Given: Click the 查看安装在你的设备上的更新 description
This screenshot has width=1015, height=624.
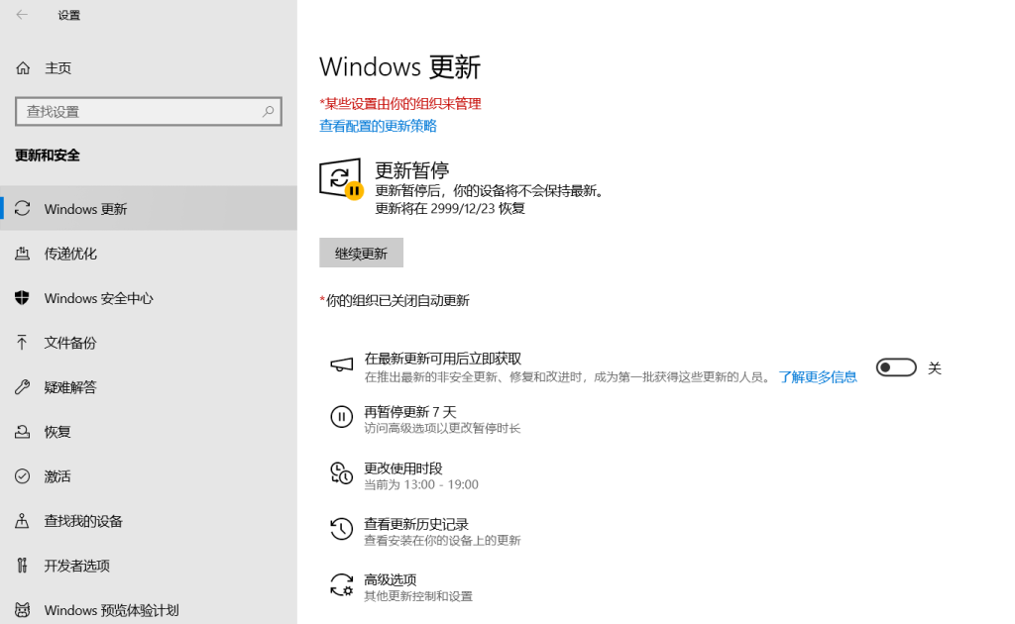Looking at the screenshot, I should coord(442,540).
